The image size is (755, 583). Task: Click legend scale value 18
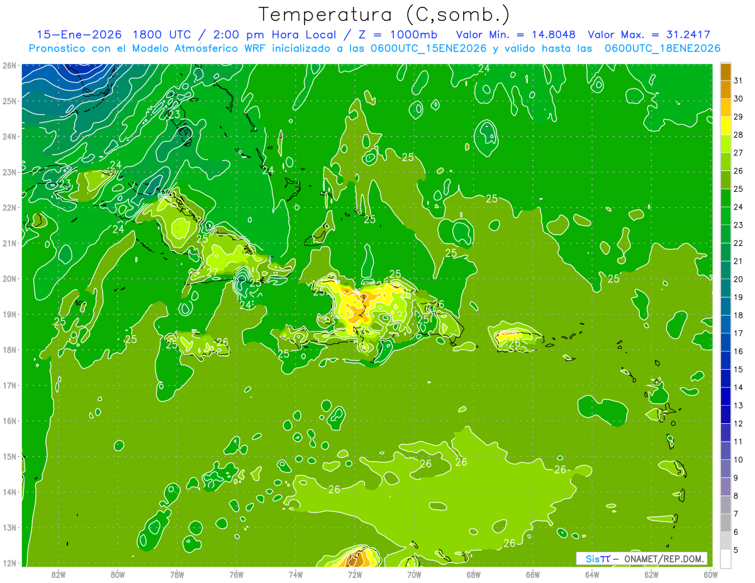pos(739,315)
